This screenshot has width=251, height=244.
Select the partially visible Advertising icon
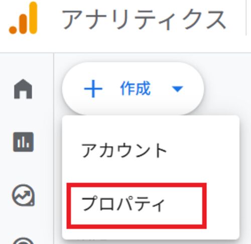tap(23, 240)
